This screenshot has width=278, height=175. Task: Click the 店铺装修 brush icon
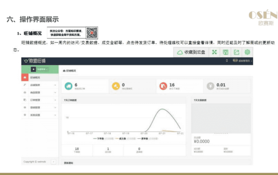pyautogui.click(x=25, y=85)
